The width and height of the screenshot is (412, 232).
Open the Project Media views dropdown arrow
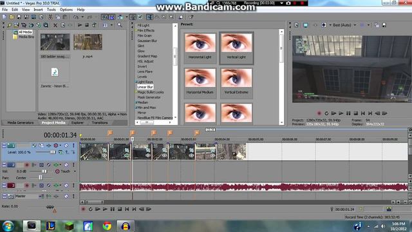111,25
